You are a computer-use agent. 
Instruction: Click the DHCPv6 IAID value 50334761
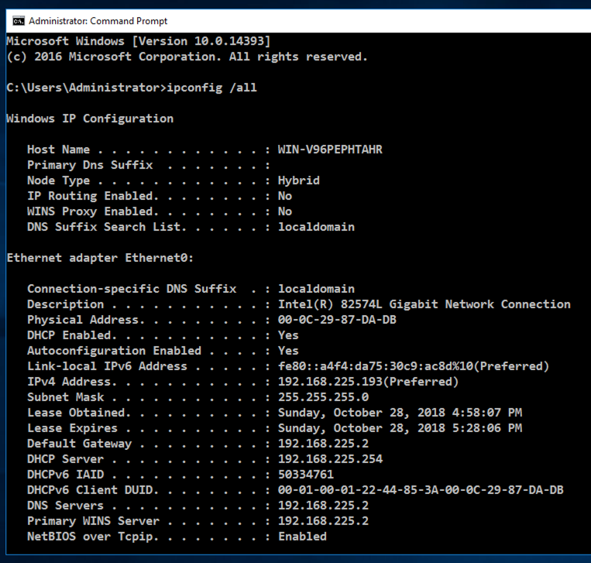point(305,475)
